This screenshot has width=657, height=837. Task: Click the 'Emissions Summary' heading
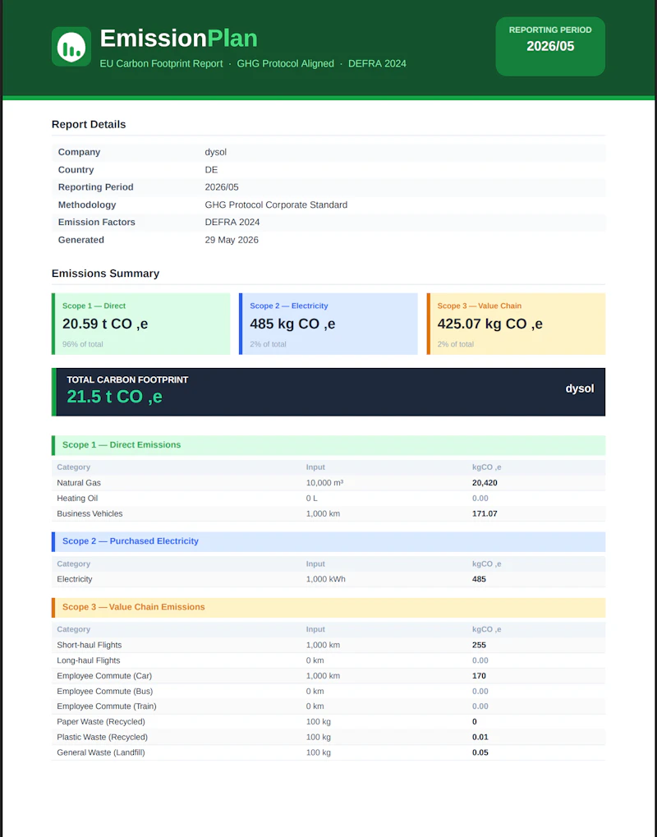[106, 274]
